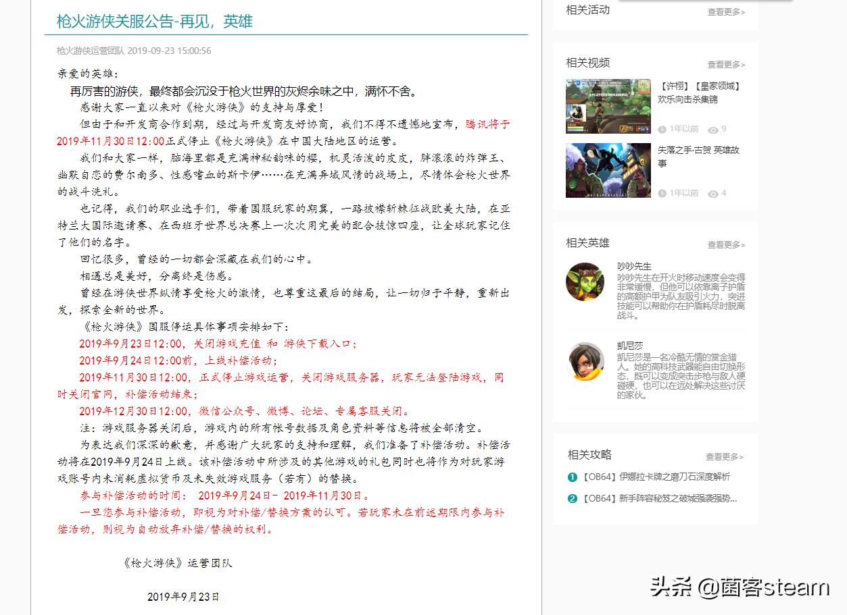Screen dimensions: 847x615
Task: Click the clock icon on the 失落之手 video
Action: [x=662, y=192]
